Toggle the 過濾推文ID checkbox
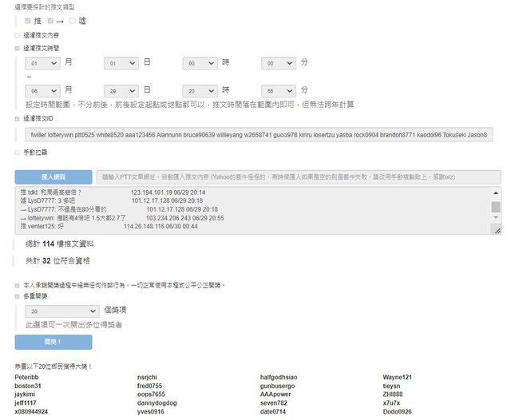511x420 pixels. [x=18, y=118]
